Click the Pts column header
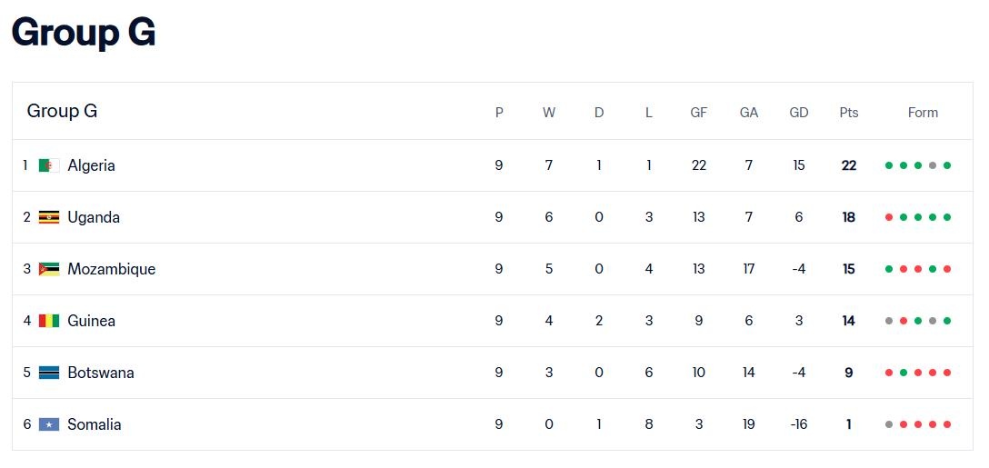The image size is (989, 468). (849, 113)
